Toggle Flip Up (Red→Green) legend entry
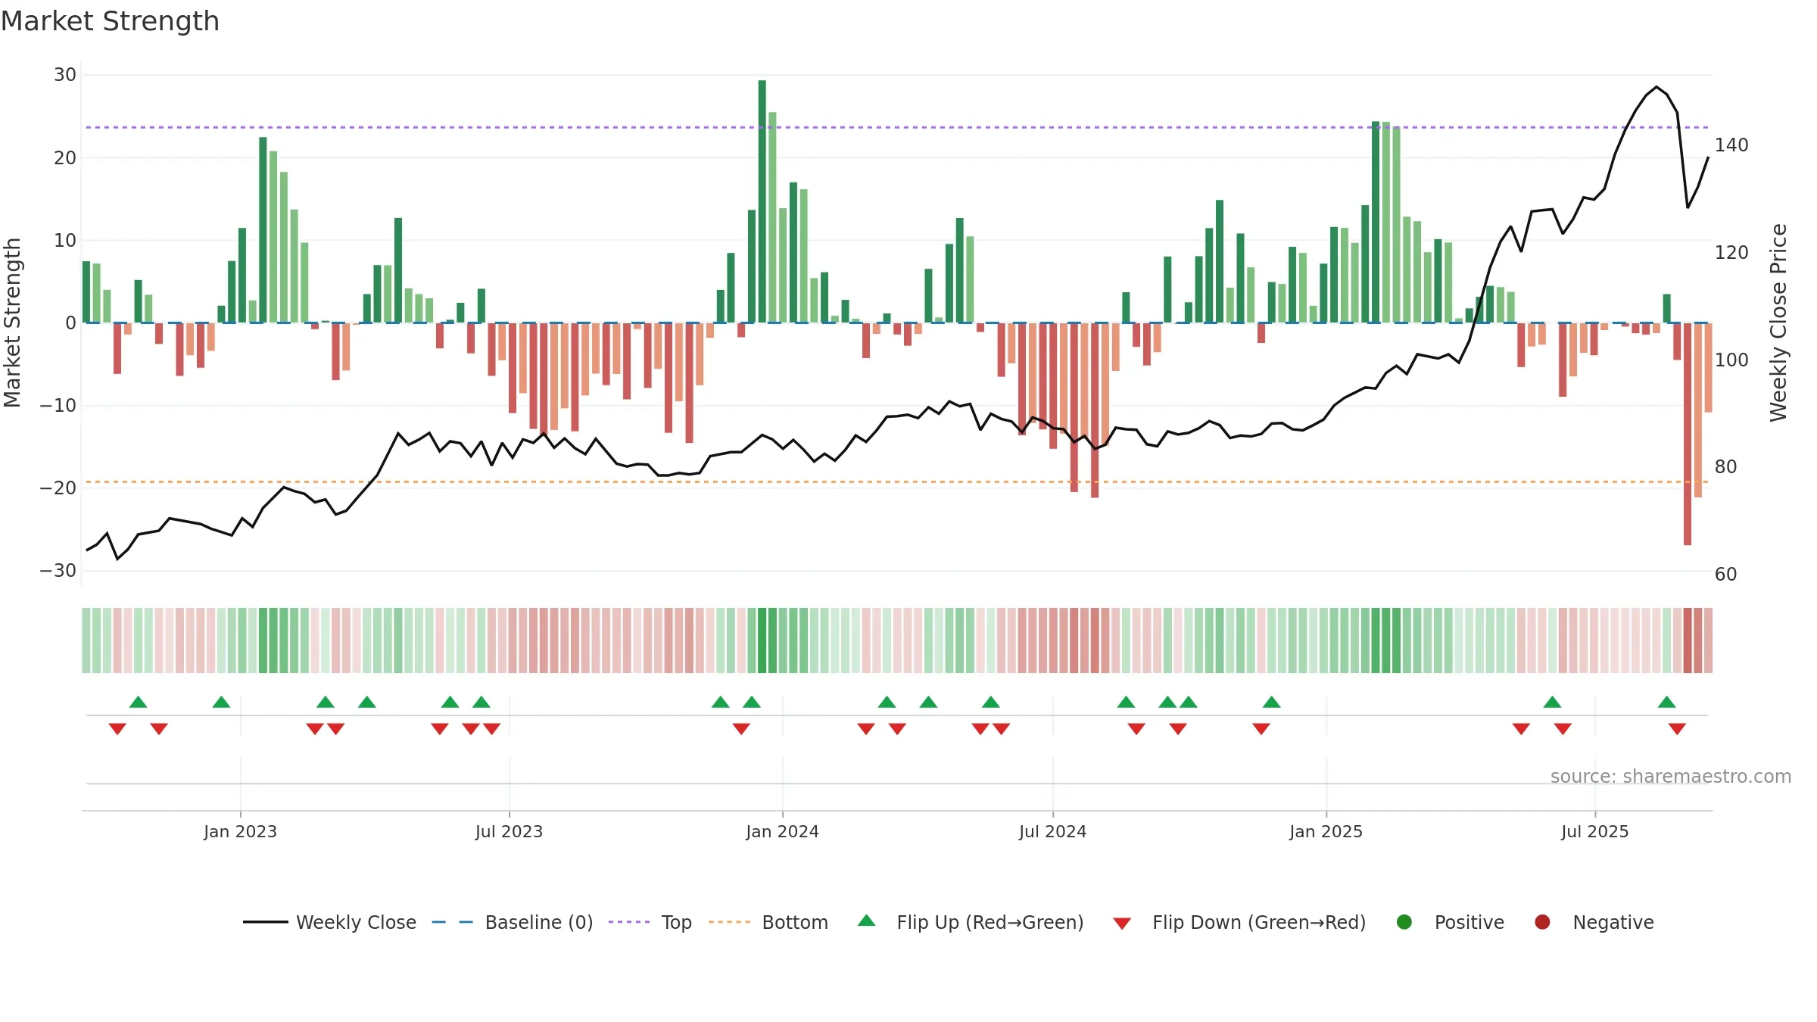This screenshot has width=1817, height=1022. [971, 922]
